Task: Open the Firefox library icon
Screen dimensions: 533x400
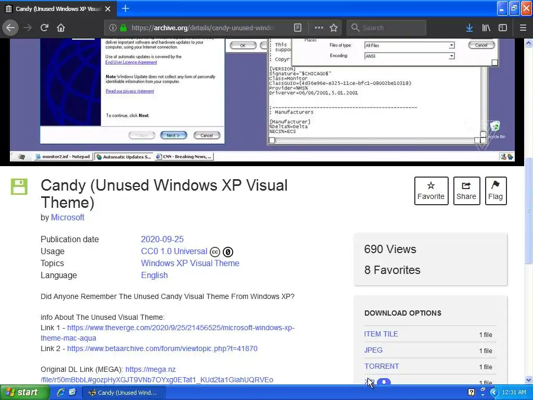Action: [x=486, y=28]
